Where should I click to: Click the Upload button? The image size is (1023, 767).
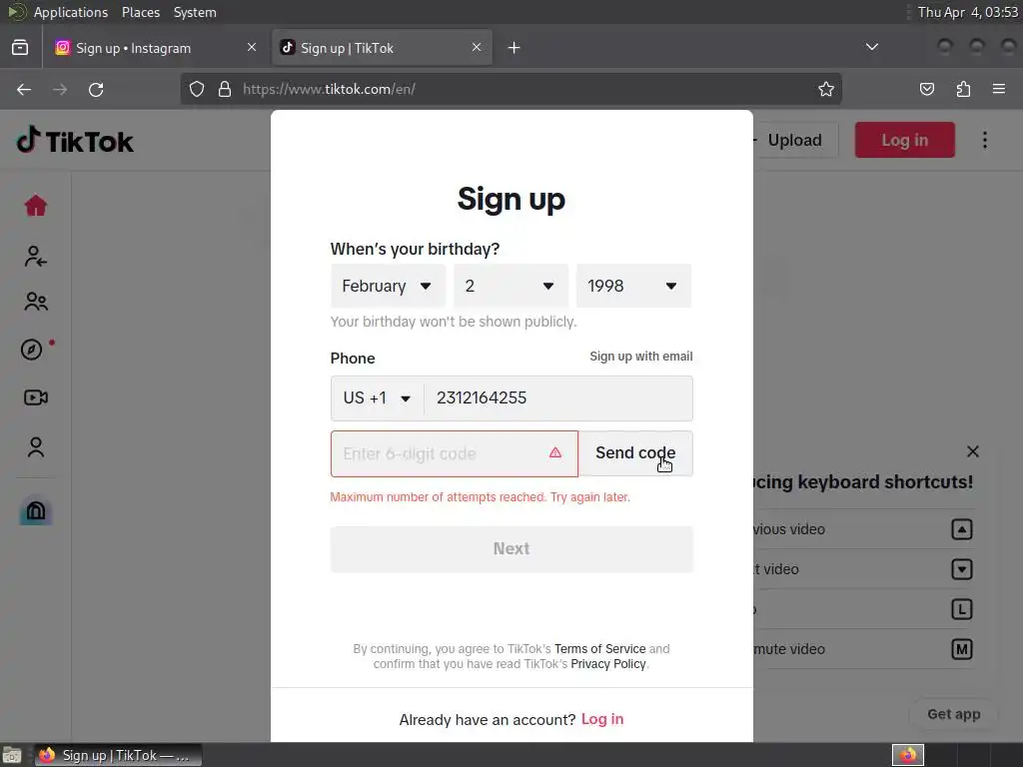coord(792,140)
